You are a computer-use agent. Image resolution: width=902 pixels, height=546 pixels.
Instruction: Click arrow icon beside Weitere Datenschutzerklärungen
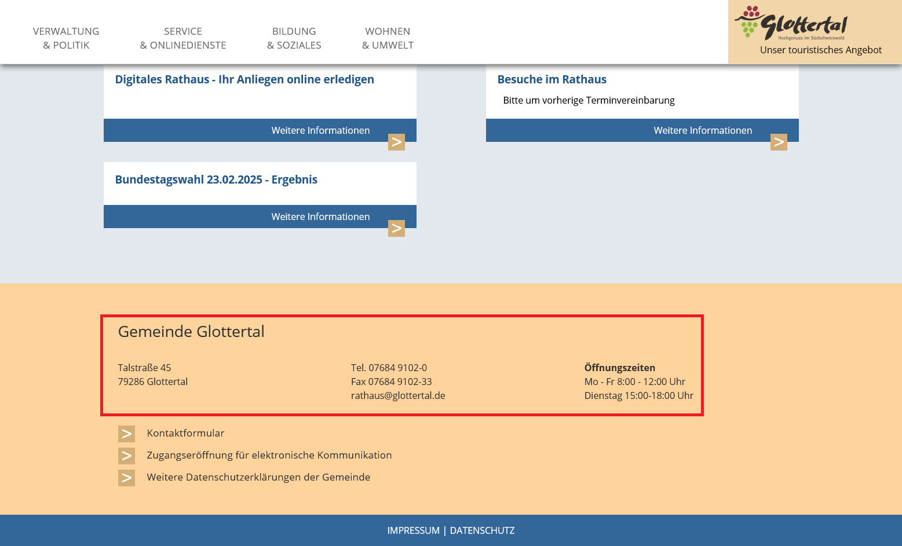(x=126, y=478)
